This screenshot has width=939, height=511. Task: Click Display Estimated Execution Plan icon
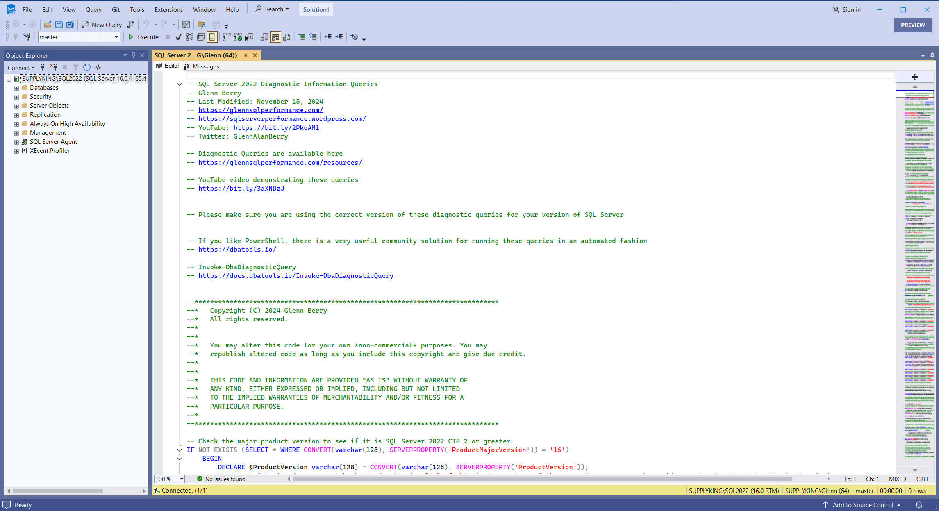point(189,37)
